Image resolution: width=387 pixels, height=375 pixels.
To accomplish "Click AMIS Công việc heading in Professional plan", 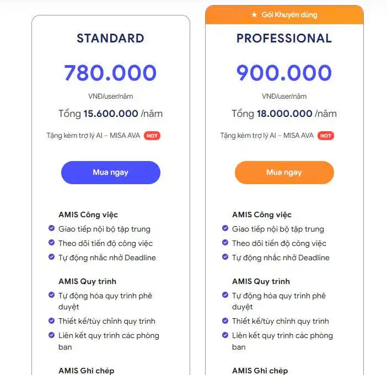I will click(262, 215).
